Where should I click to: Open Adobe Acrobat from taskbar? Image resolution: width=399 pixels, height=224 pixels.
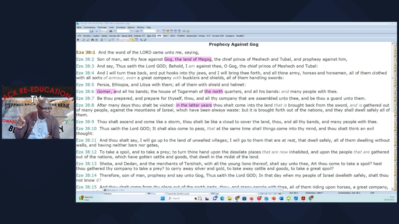tap(303, 198)
